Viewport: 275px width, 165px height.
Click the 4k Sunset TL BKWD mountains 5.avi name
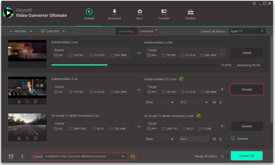click(x=75, y=116)
